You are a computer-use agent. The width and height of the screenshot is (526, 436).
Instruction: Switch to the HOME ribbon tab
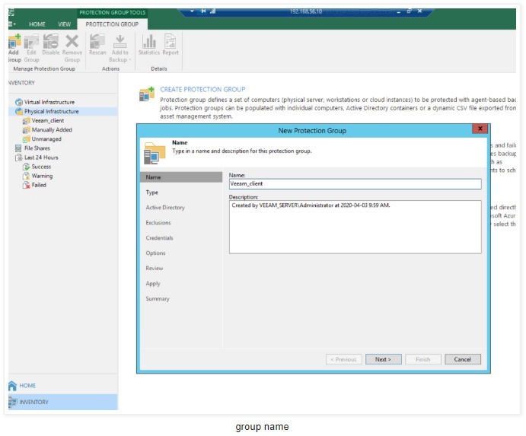tap(37, 24)
